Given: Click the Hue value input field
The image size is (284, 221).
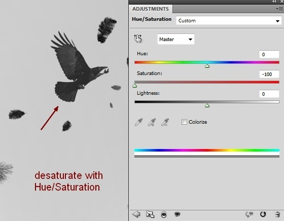Looking at the screenshot, I should tap(269, 54).
